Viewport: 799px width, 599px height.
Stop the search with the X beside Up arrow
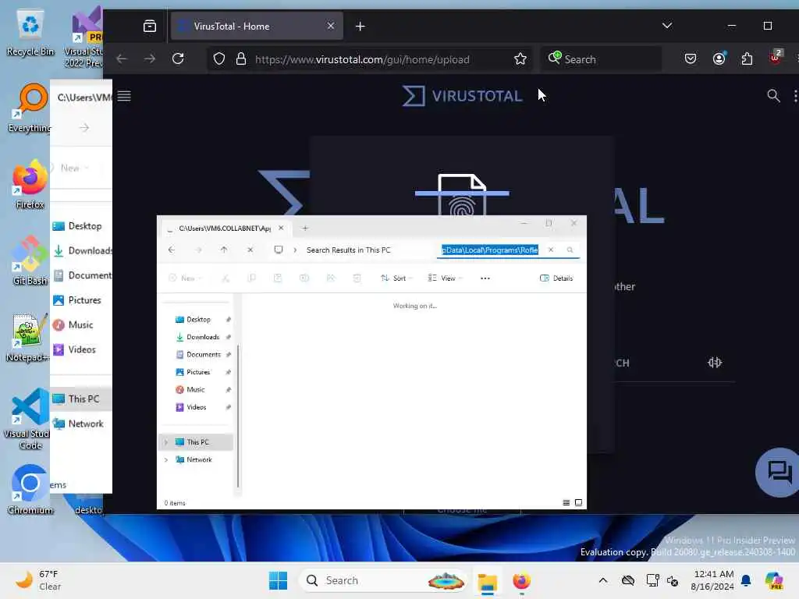click(250, 250)
